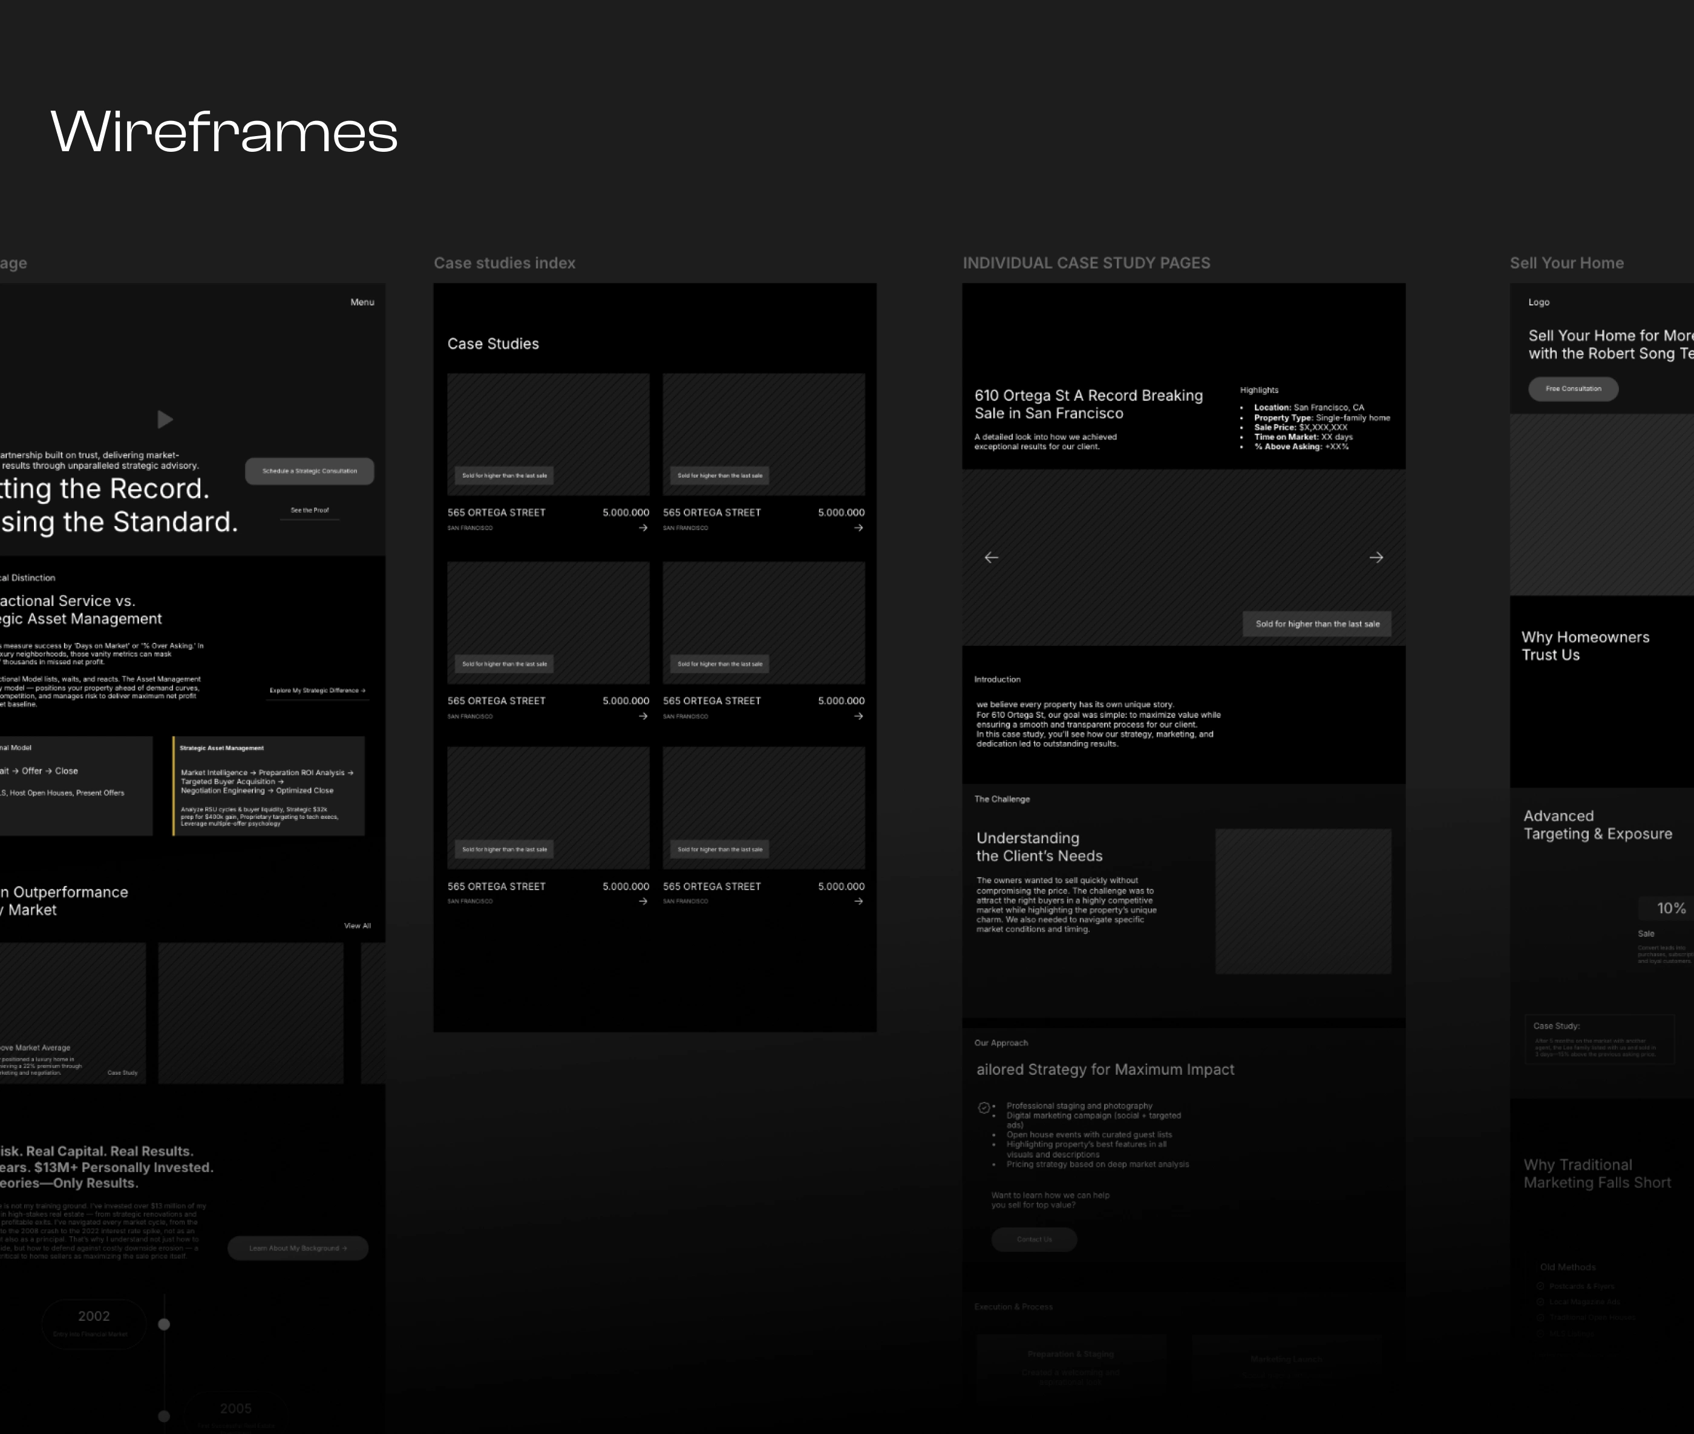The image size is (1694, 1434).
Task: Click check icon beside Traditional Open Houses
Action: 1540,1317
